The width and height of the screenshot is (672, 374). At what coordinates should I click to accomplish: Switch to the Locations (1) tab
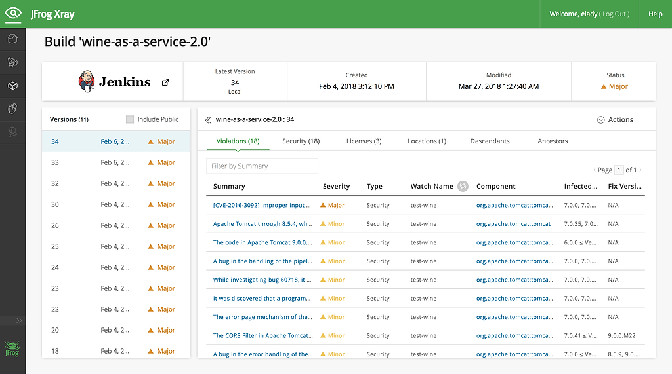(427, 141)
